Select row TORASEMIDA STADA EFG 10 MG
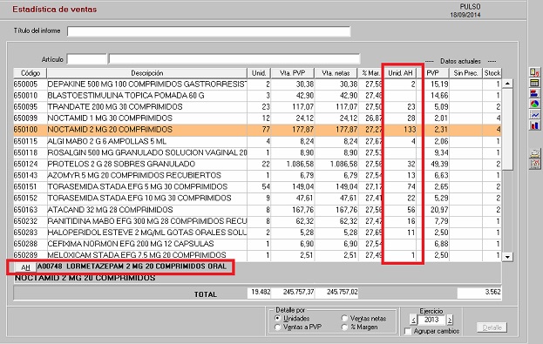The height and width of the screenshot is (344, 543). [x=257, y=199]
